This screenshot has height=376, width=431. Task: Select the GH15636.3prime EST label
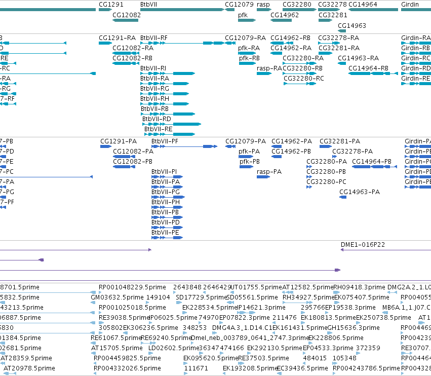(x=354, y=327)
